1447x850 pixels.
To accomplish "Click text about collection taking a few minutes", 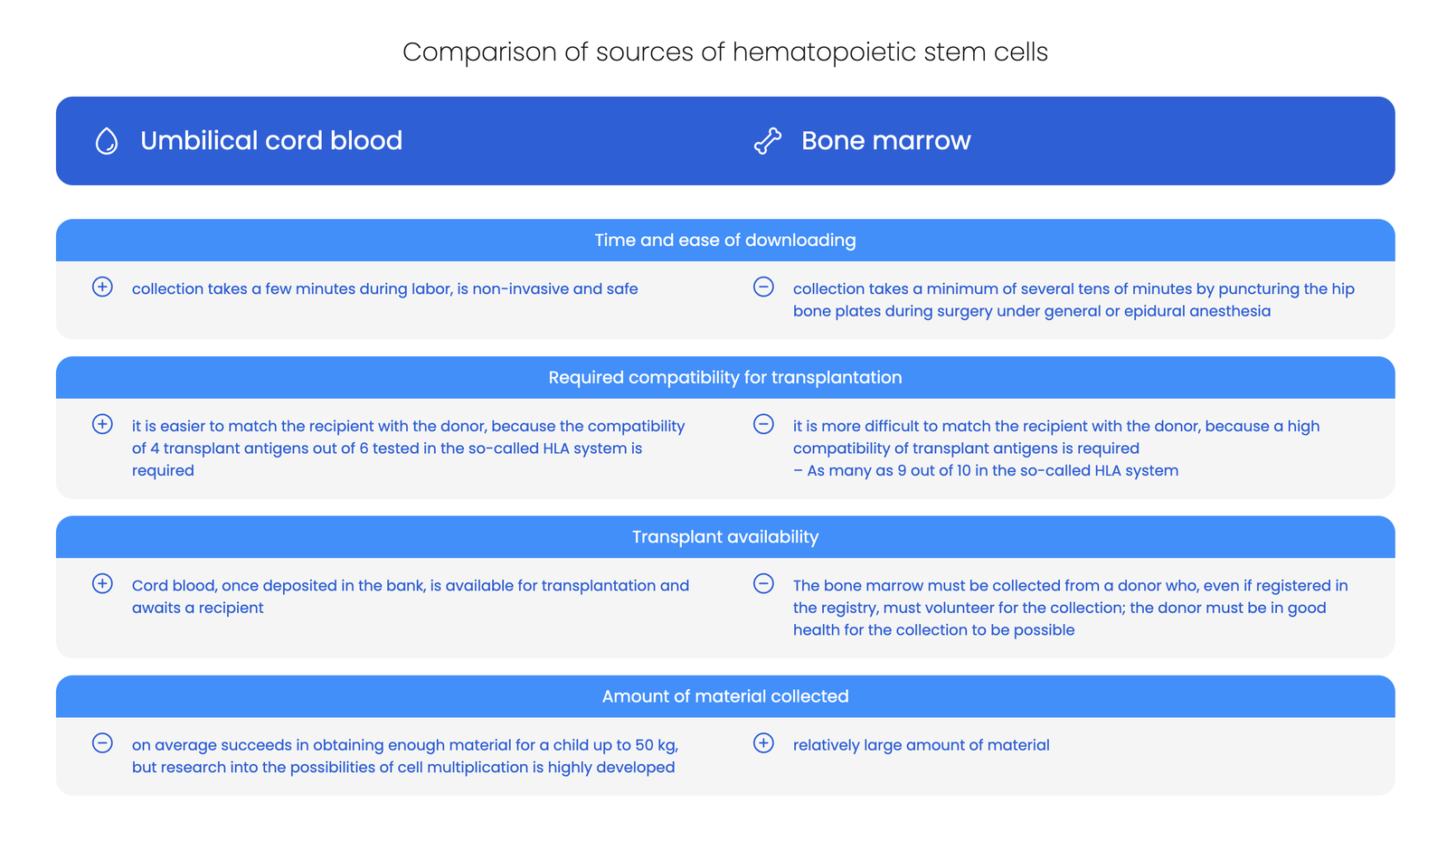I will (385, 289).
